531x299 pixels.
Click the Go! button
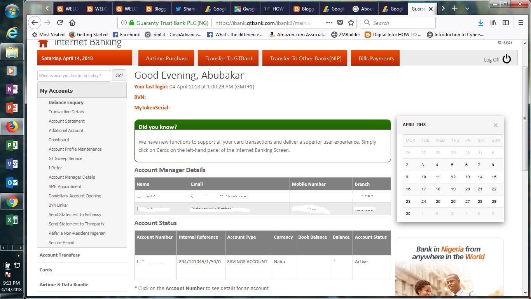pyautogui.click(x=119, y=76)
